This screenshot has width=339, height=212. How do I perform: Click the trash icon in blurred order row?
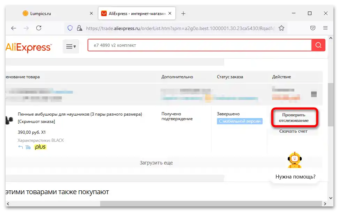[x=314, y=94]
